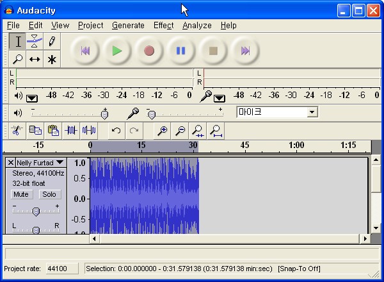This screenshot has height=282, width=384.
Task: Click the 32-bit float track info
Action: click(x=29, y=183)
